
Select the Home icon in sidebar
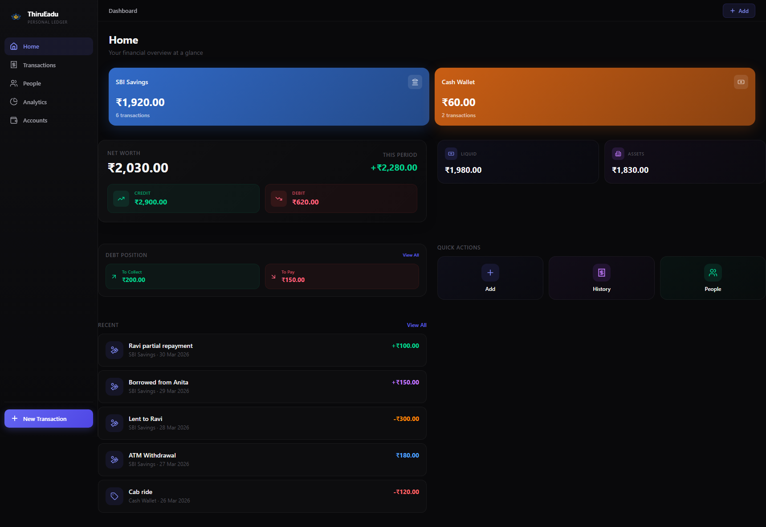pyautogui.click(x=14, y=46)
